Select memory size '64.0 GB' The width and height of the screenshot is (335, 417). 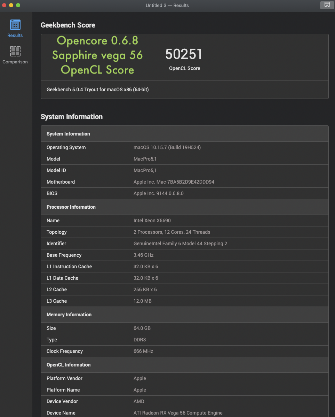142,328
